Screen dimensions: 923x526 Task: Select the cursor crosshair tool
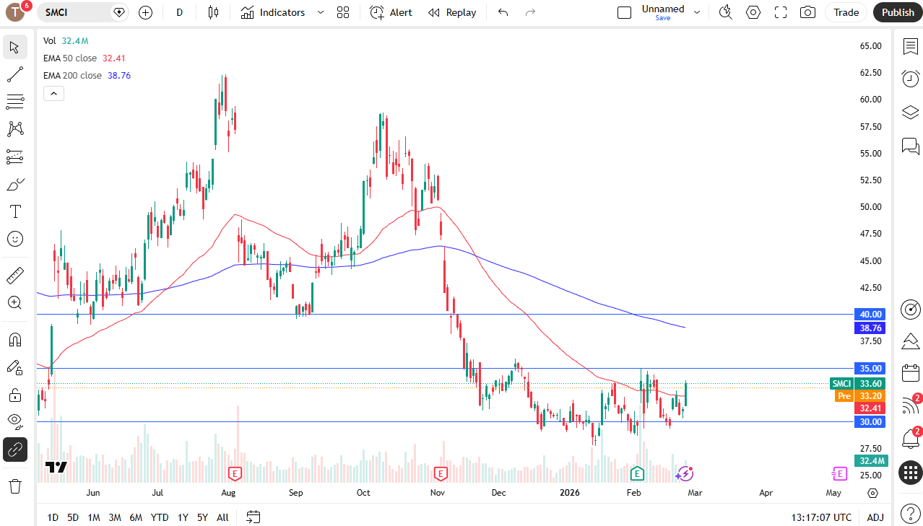[x=14, y=48]
